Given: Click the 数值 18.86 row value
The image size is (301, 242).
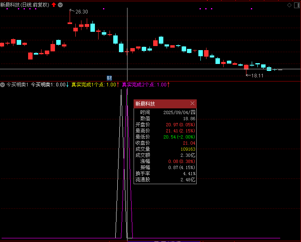Looking at the screenshot, I should pyautogui.click(x=189, y=119).
